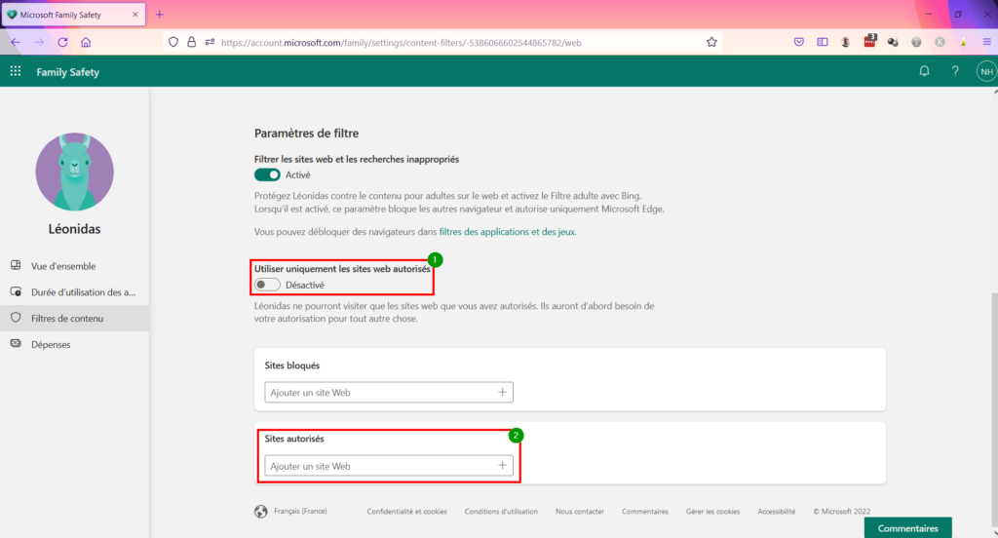The image size is (998, 538).
Task: Open Confidentialité et cookies footer link
Action: (x=406, y=512)
